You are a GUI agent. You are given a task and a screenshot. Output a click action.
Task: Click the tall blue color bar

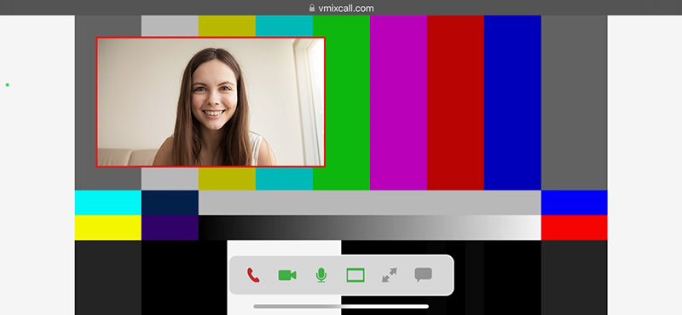coord(512,102)
